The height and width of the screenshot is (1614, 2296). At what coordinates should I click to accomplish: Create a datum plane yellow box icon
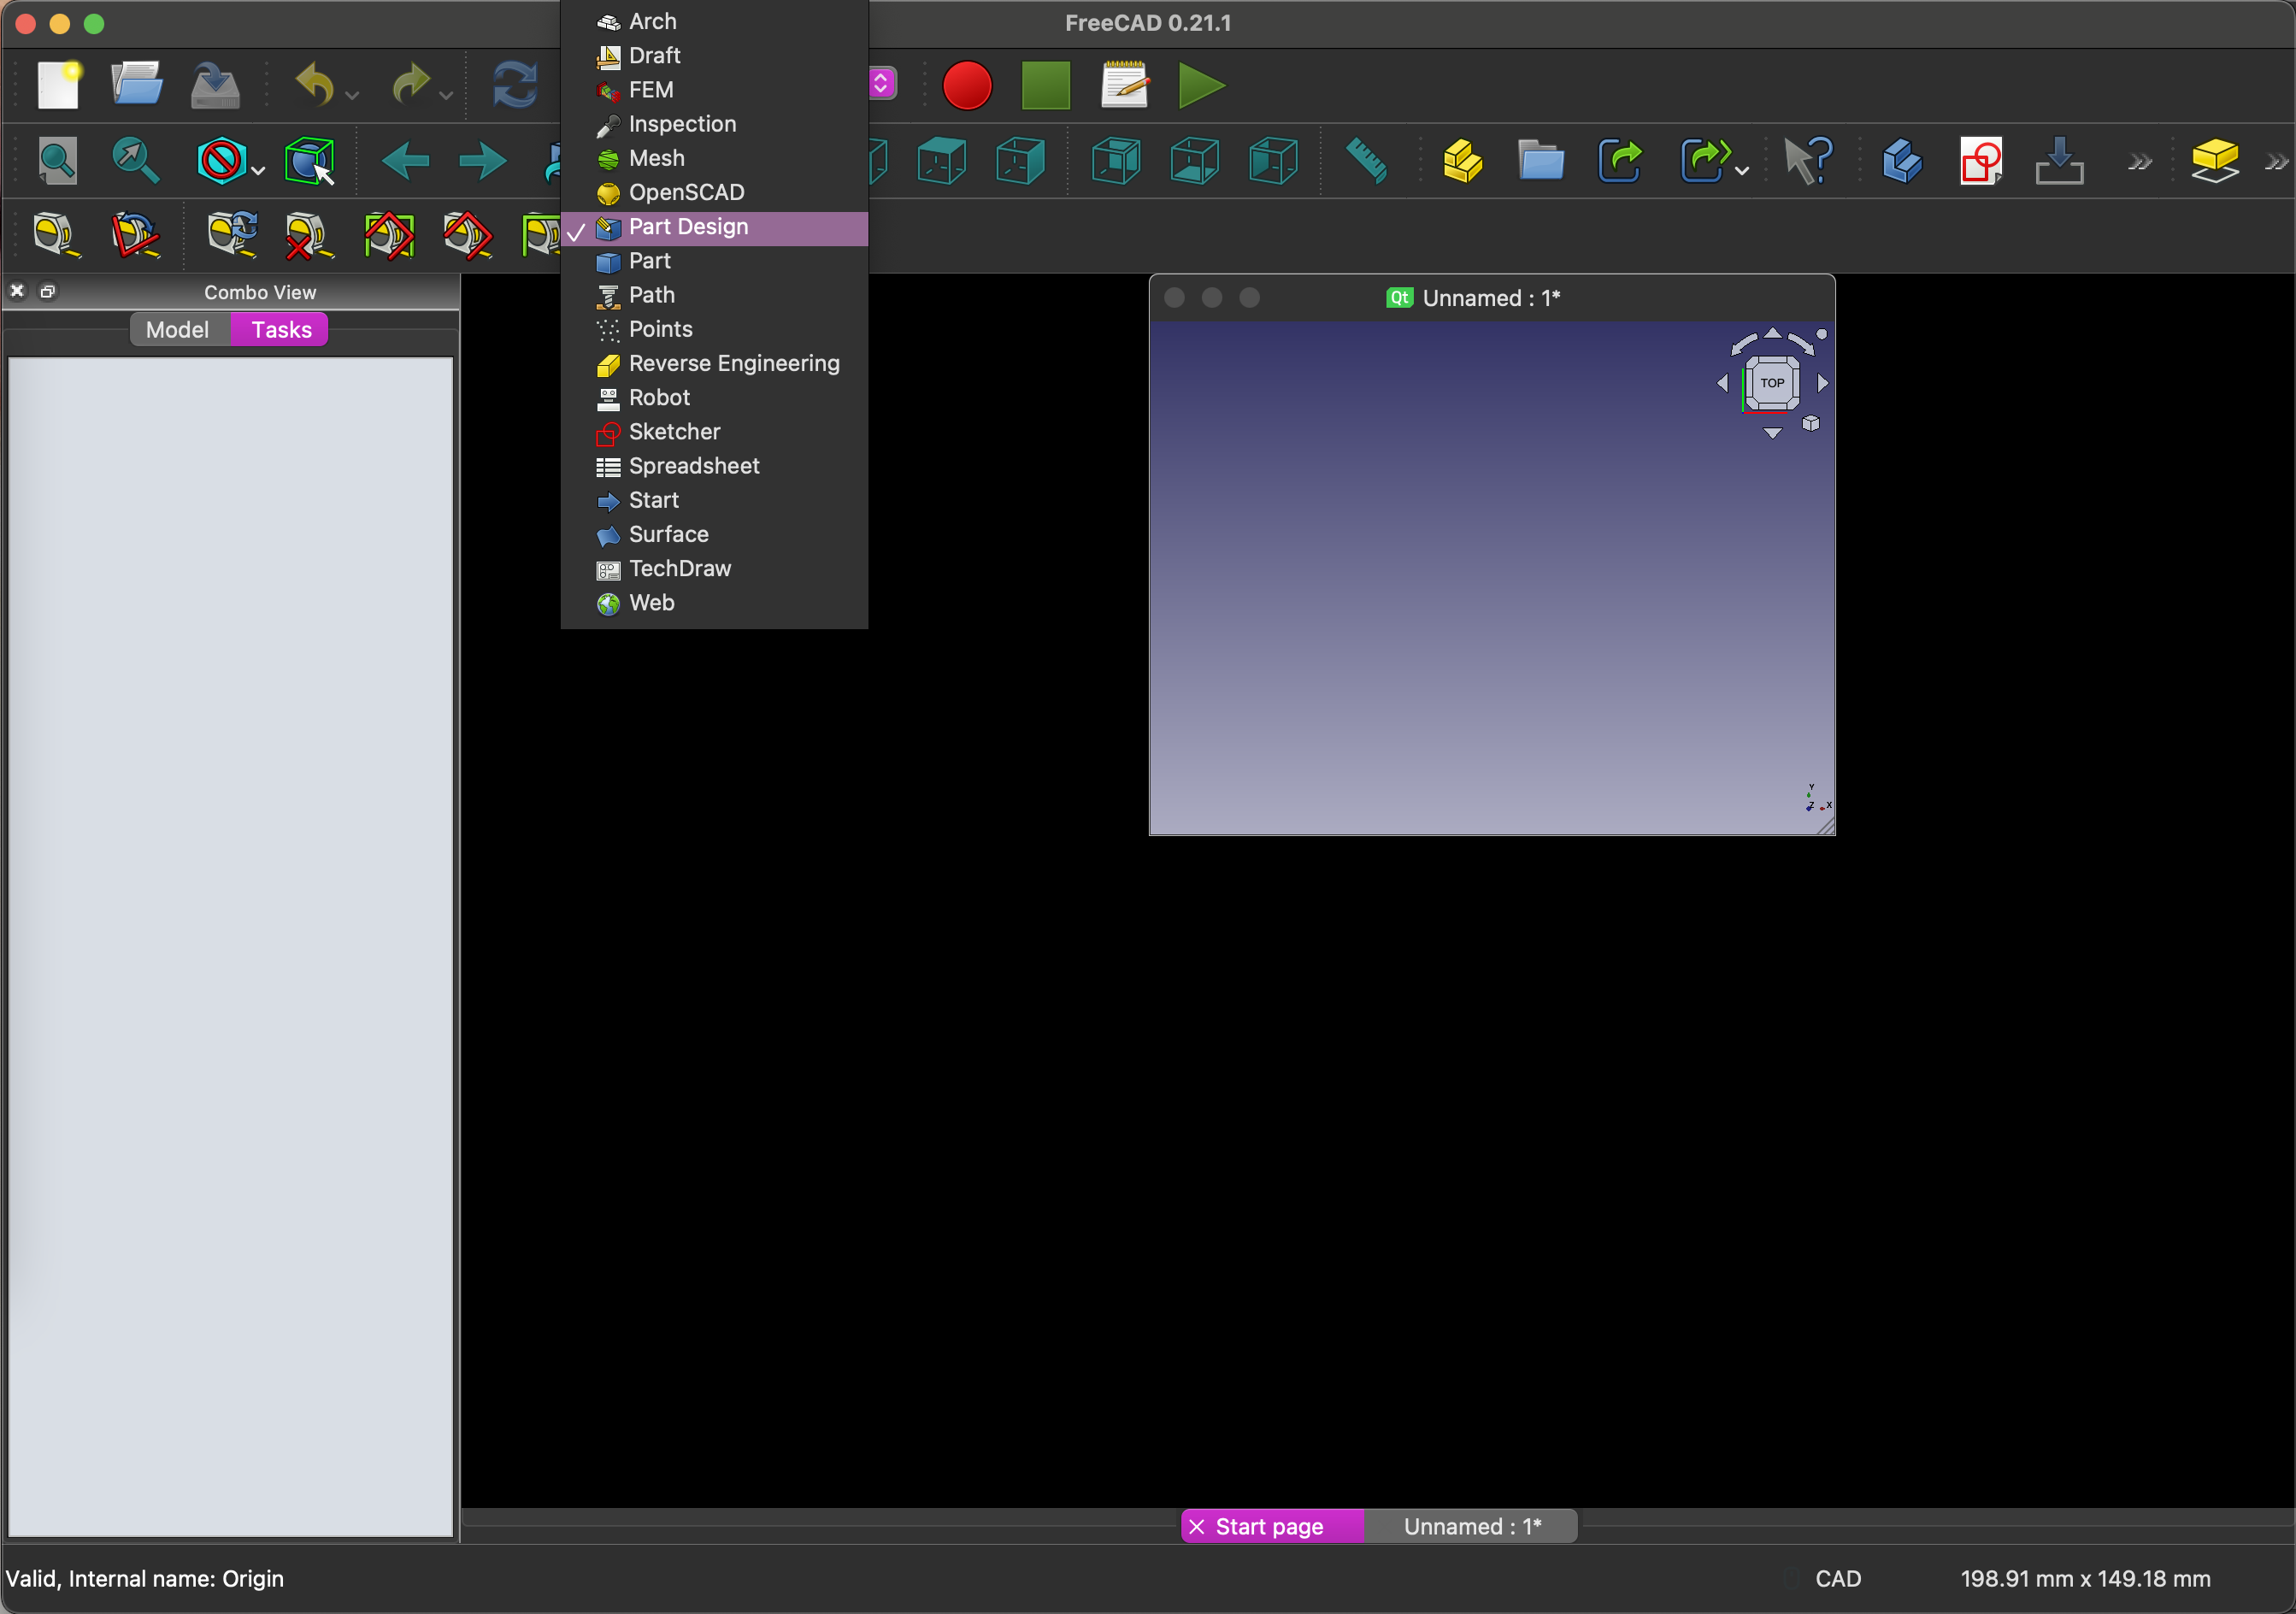2214,161
